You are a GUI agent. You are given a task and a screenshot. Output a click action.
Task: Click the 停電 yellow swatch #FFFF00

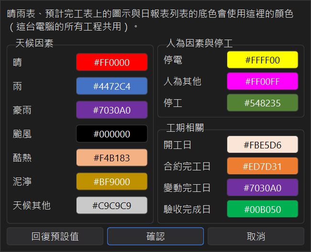(x=262, y=60)
